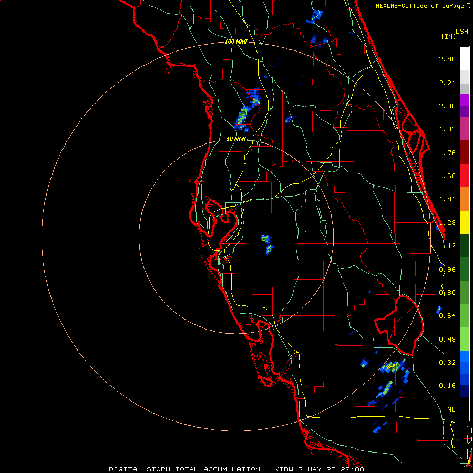Pick the white legend swatch at 2.40

point(464,59)
